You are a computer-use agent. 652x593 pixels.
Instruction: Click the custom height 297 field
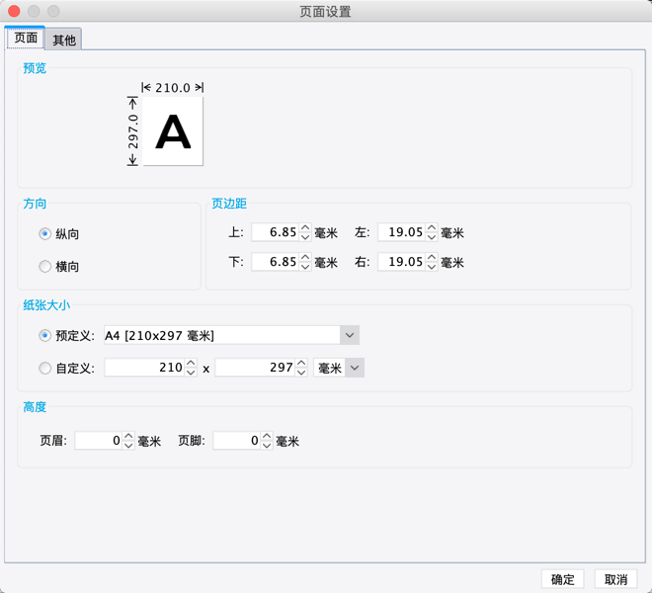click(x=255, y=368)
